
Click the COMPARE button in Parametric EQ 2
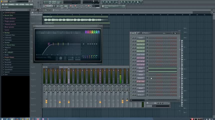coord(78,58)
